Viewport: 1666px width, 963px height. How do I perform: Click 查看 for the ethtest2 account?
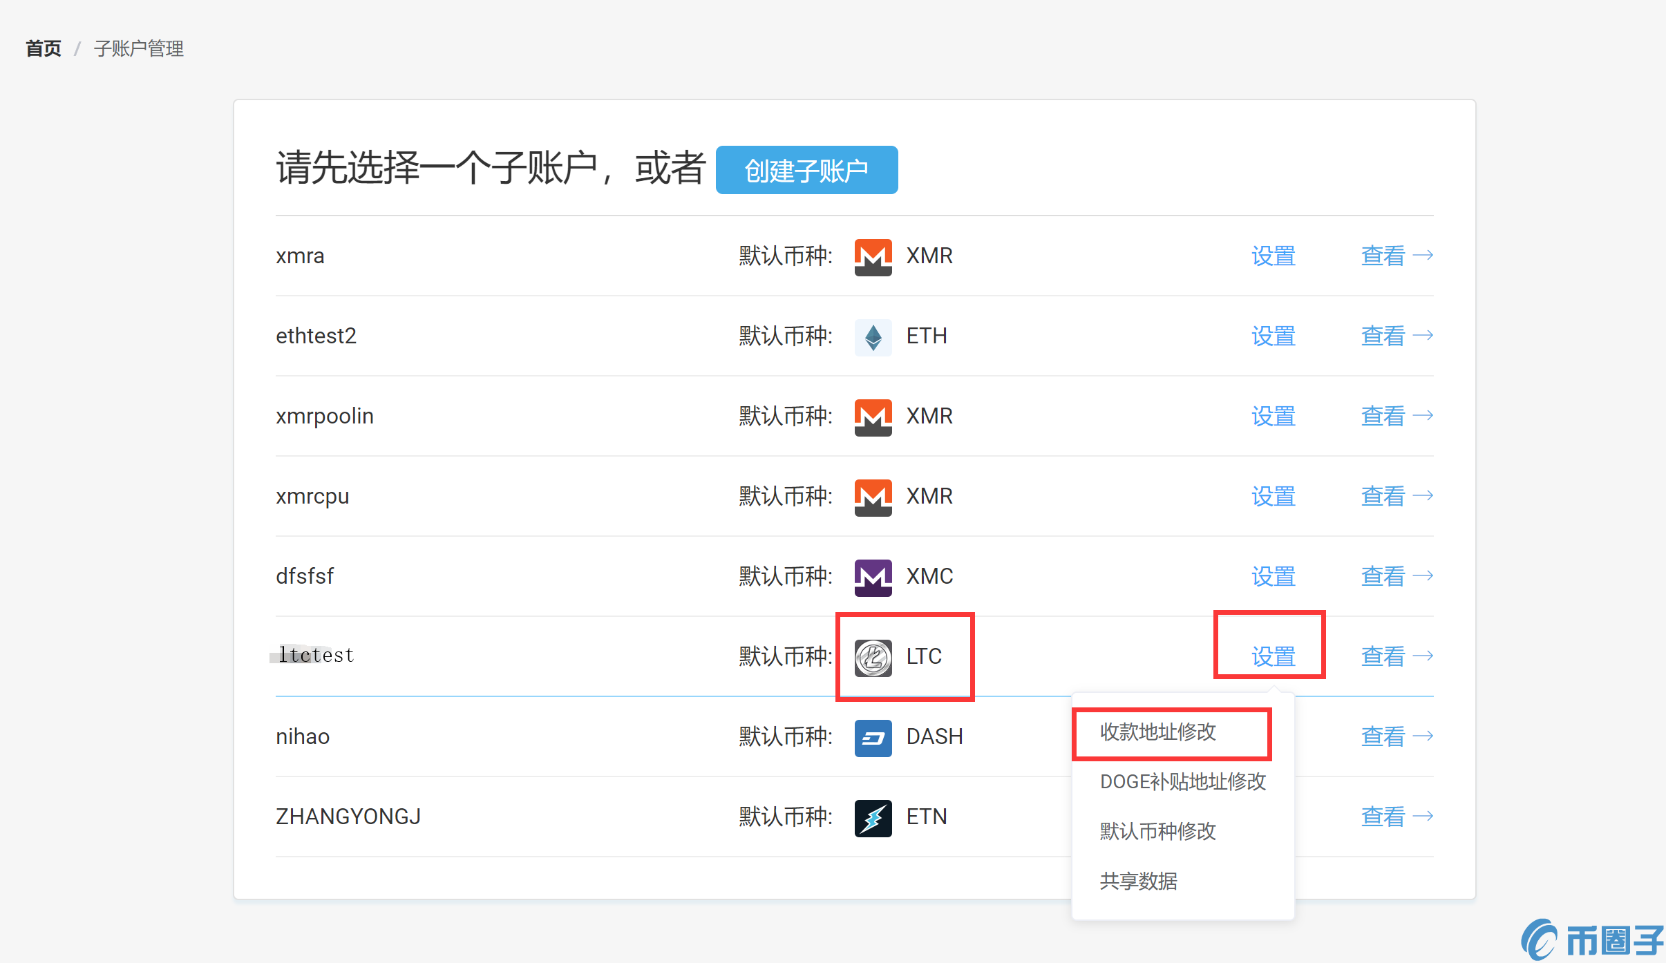coord(1397,336)
